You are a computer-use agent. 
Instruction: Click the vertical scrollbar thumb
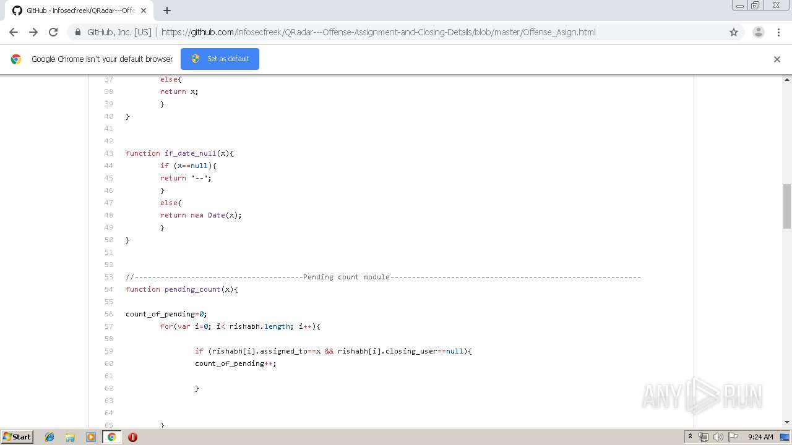787,206
